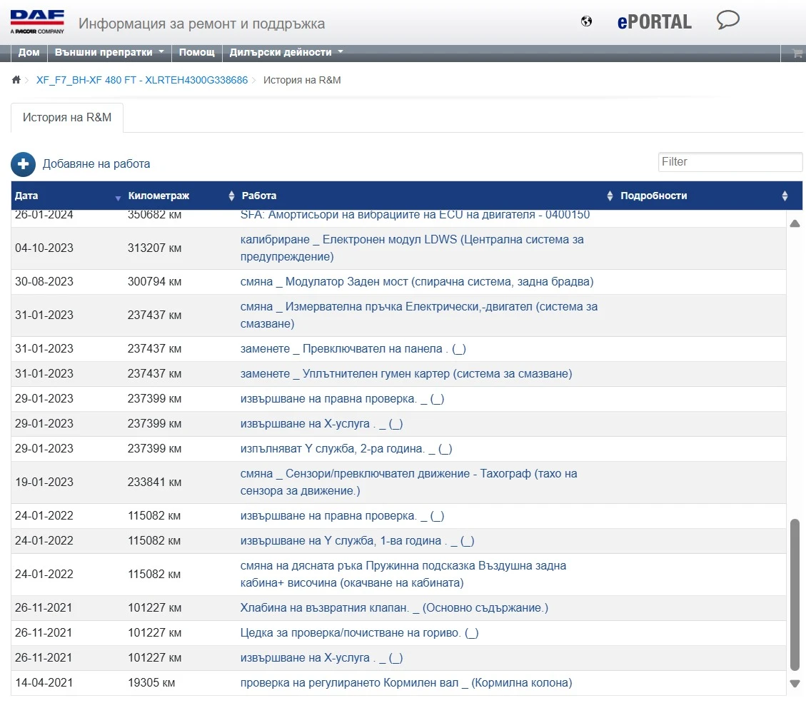This screenshot has height=708, width=806.
Task: Open SFA Амортисьори на вибрациите entry
Action: coord(415,216)
